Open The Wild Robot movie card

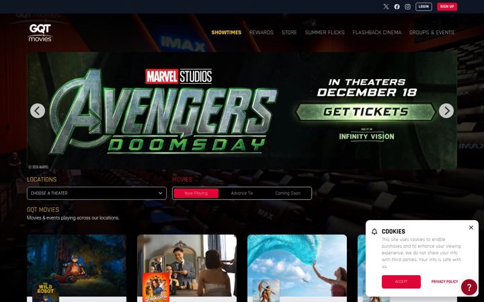77,268
